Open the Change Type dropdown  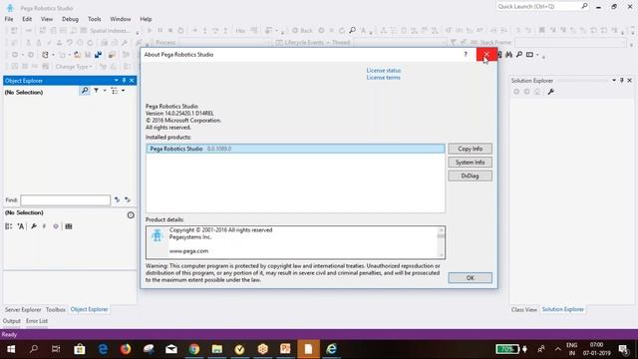point(74,67)
